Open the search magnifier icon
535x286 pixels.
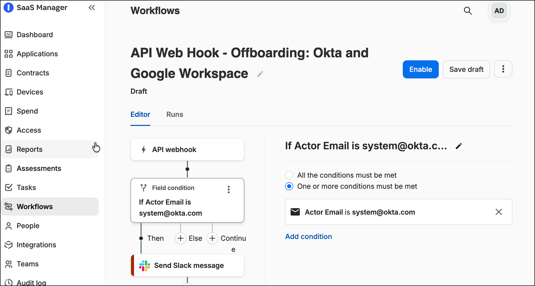pos(468,11)
